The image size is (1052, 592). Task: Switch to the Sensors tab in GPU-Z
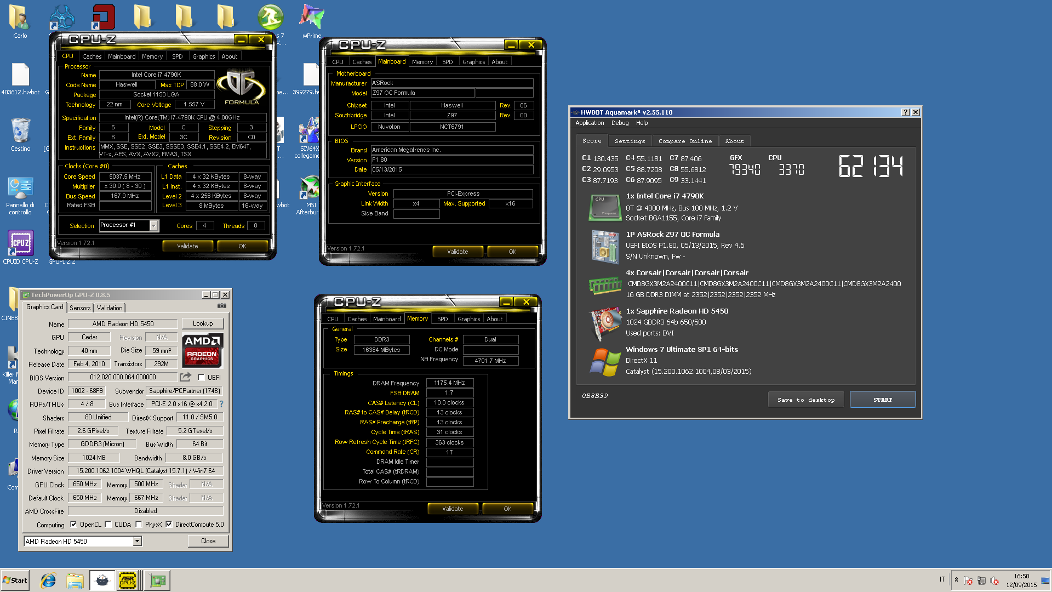[80, 308]
